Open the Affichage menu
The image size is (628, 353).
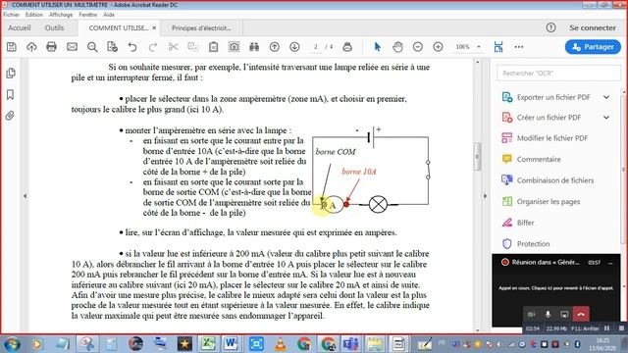pos(61,15)
